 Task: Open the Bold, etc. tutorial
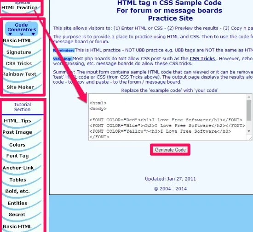17,191
